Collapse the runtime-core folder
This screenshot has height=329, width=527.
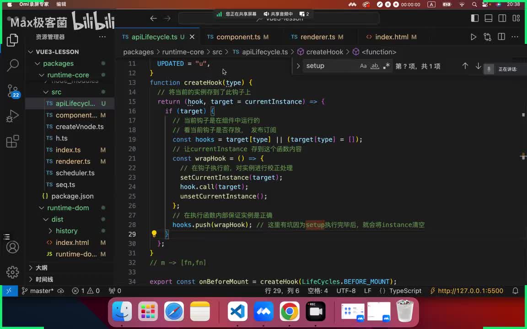(42, 75)
